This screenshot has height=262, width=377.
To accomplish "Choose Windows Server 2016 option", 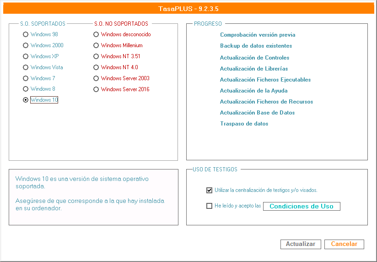I will (x=96, y=89).
